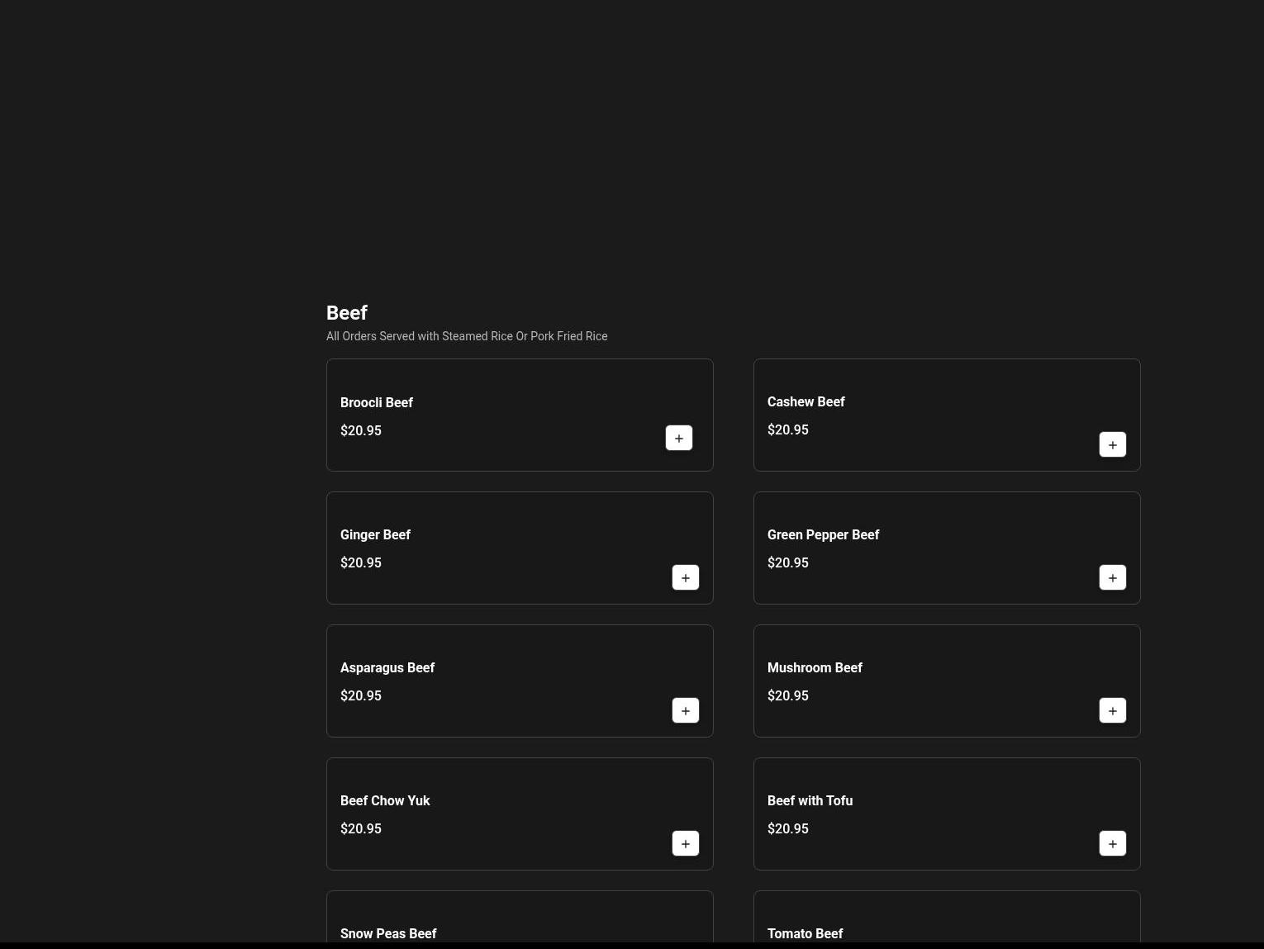
Task: Add Cashew Beef using plus button
Action: point(1112,444)
